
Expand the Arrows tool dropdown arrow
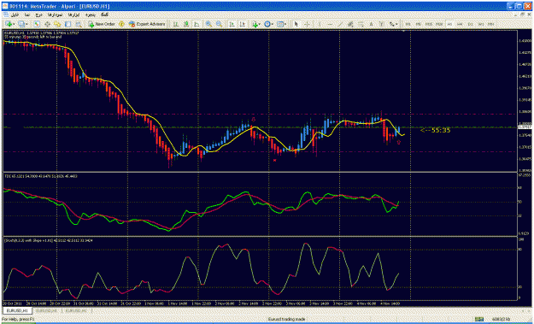point(396,24)
